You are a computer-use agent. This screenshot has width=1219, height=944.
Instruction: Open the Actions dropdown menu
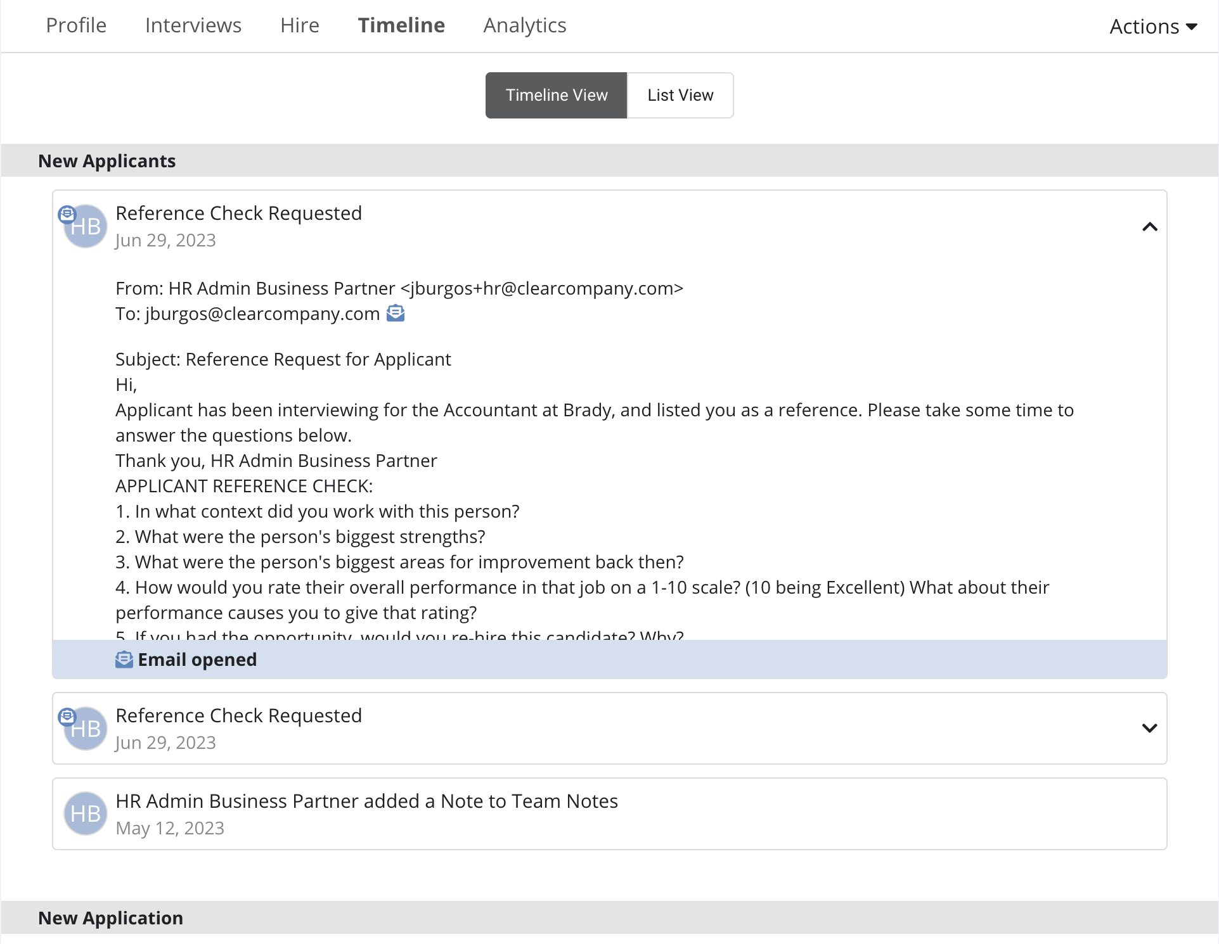pyautogui.click(x=1153, y=27)
